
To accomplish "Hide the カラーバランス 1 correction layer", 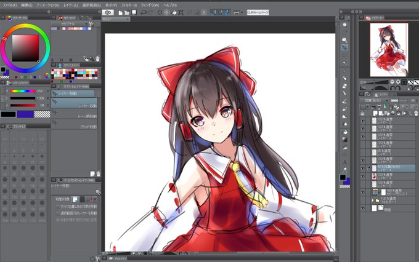I will (x=362, y=192).
